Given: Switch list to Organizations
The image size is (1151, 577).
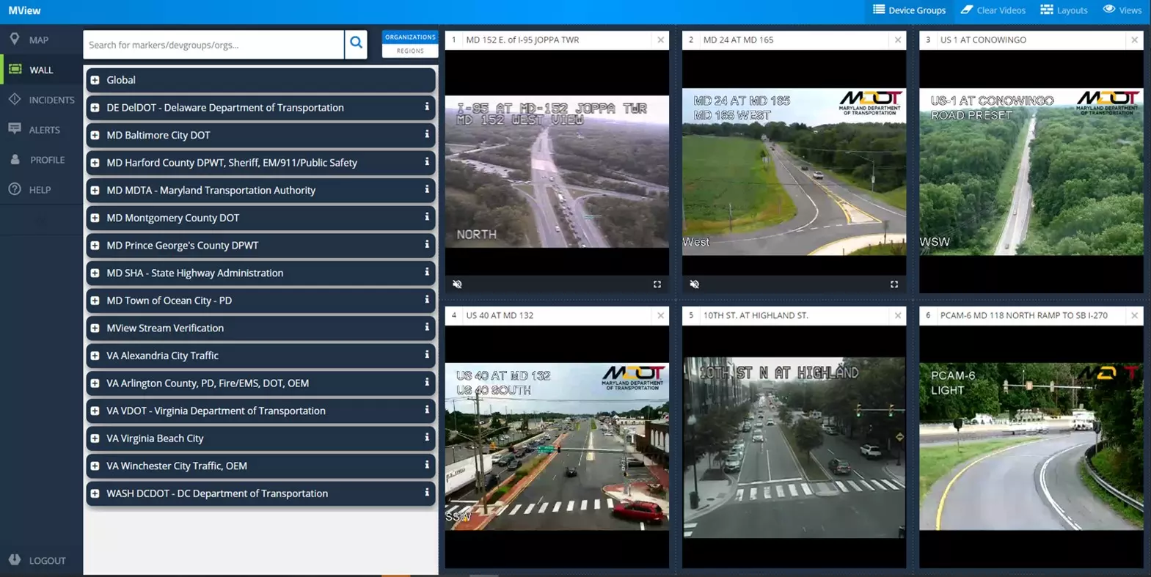Looking at the screenshot, I should point(410,37).
